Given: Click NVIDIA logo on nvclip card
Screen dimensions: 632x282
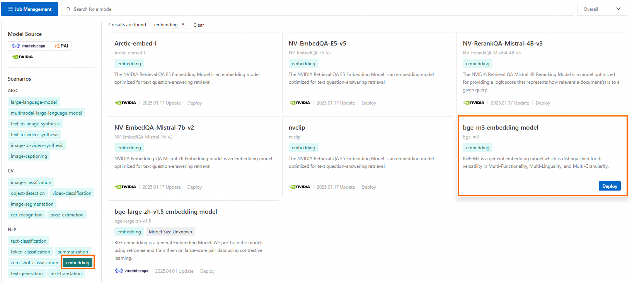Looking at the screenshot, I should (300, 187).
